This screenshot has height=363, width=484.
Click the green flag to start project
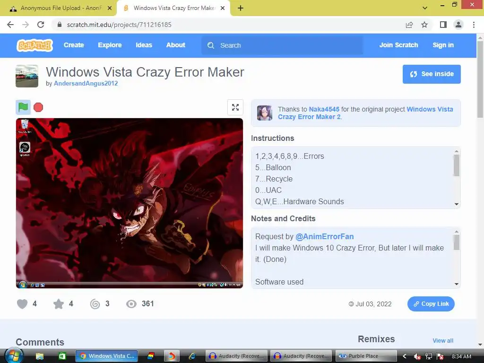pyautogui.click(x=23, y=107)
